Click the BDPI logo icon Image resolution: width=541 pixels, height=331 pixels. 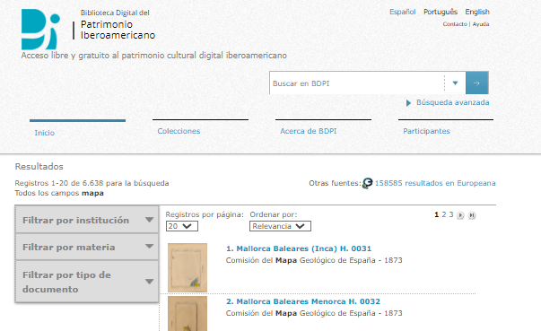coord(40,30)
